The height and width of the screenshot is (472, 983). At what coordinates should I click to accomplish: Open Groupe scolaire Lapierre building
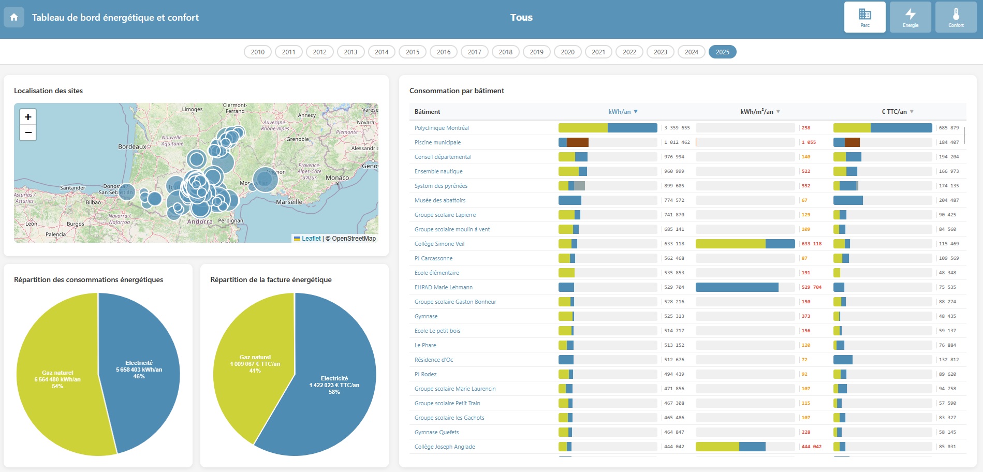[445, 215]
